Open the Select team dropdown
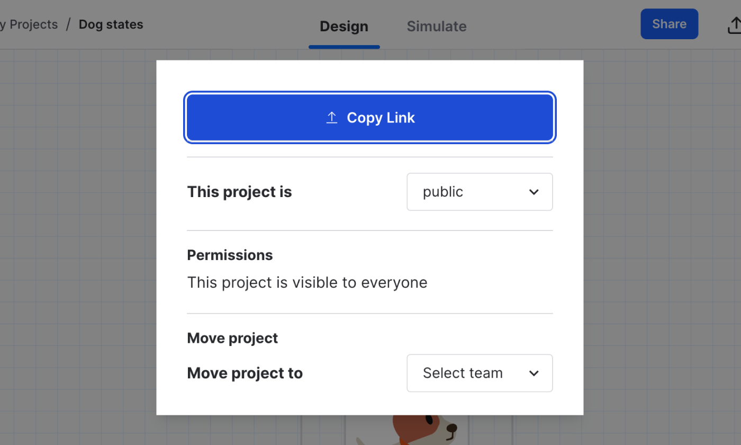 coord(479,373)
